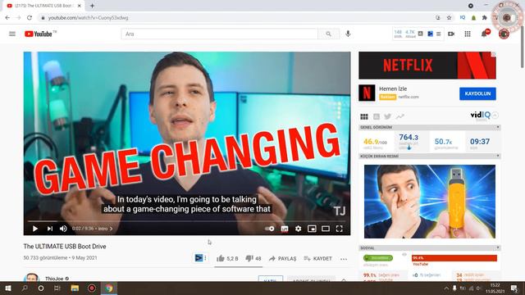Screen dimensions: 525x295
Task: Click the ThioJoe channel avatar
Action: pyautogui.click(x=32, y=277)
